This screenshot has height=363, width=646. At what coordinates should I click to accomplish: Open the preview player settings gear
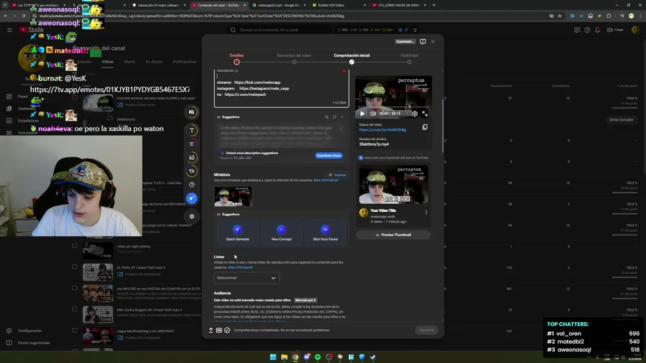click(415, 113)
